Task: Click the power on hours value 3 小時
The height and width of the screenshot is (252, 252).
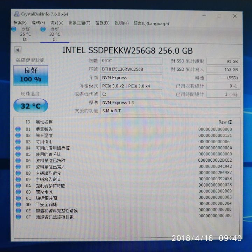Action: [x=223, y=94]
